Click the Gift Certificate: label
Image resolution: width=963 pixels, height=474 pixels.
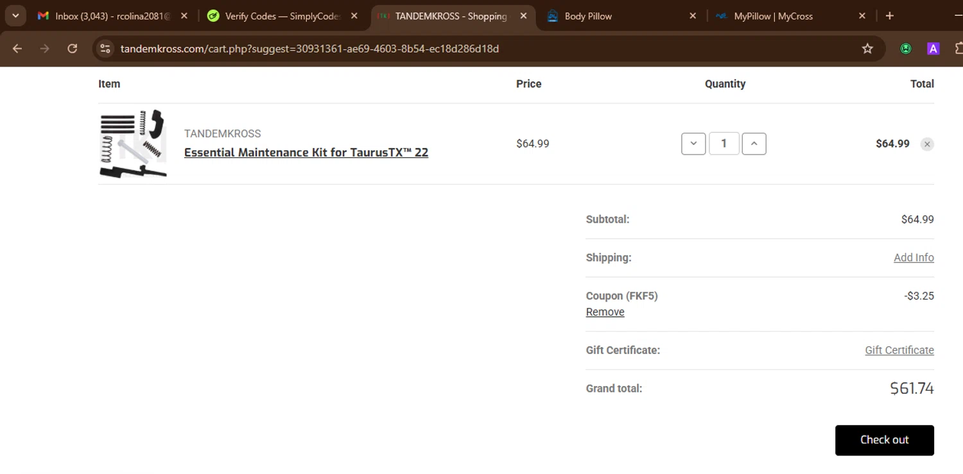pos(623,350)
